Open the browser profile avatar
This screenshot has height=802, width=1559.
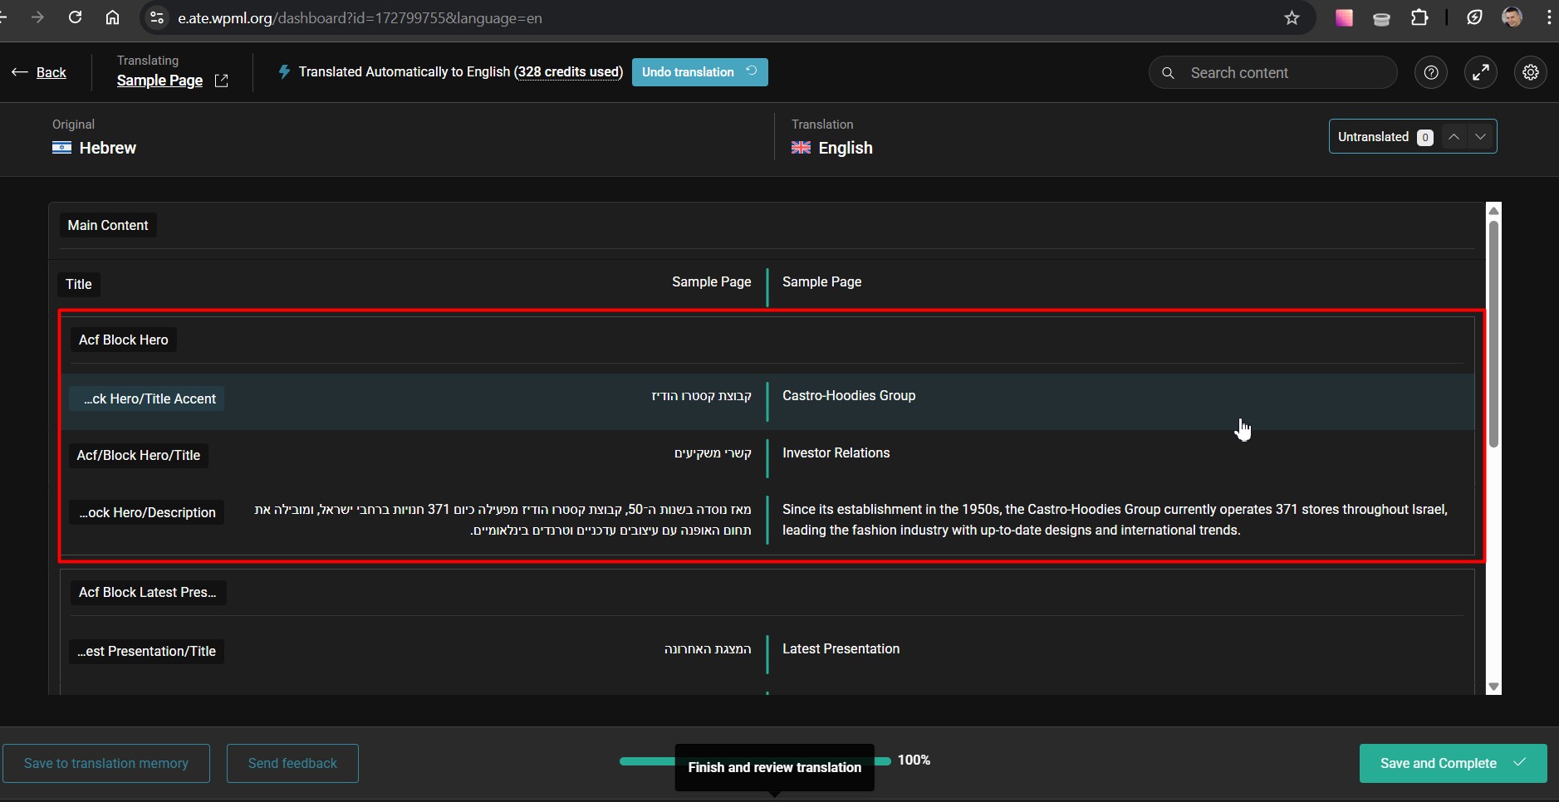1512,17
